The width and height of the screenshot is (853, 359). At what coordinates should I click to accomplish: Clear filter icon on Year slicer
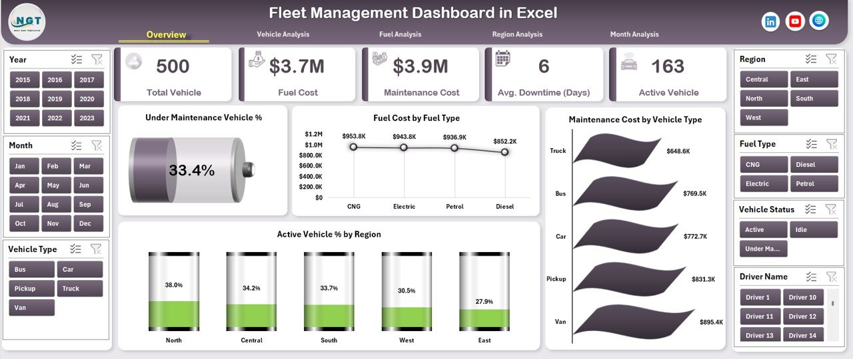pos(97,60)
